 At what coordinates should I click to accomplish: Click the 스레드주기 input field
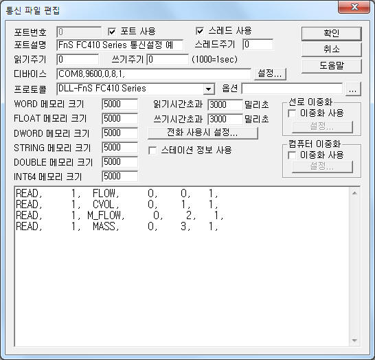pyautogui.click(x=258, y=45)
